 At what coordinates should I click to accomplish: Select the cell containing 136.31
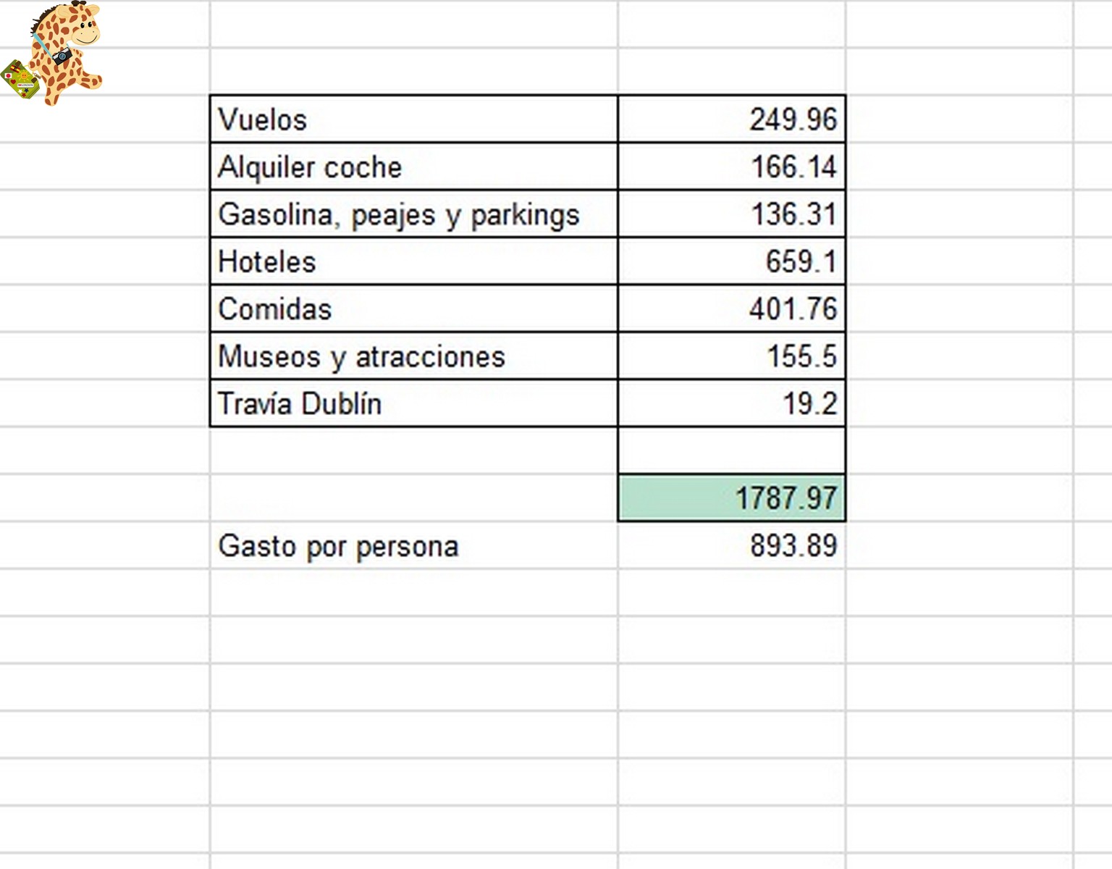tap(731, 214)
